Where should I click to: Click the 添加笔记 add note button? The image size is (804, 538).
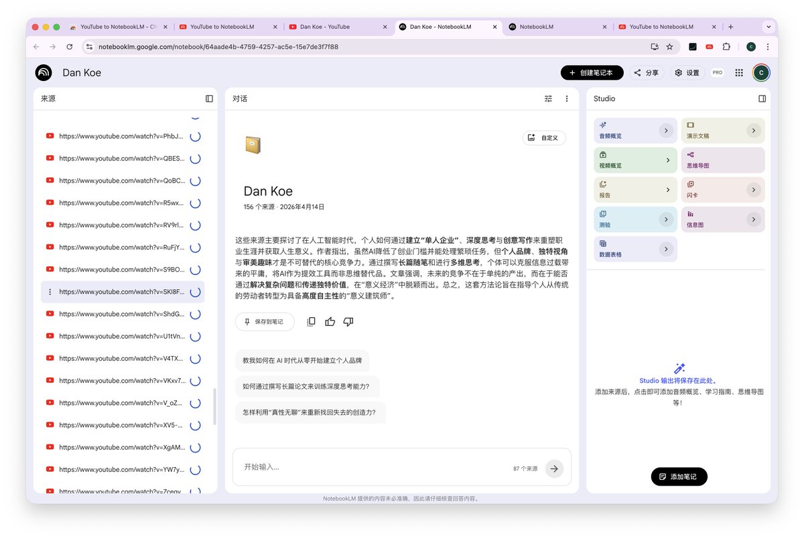click(679, 476)
